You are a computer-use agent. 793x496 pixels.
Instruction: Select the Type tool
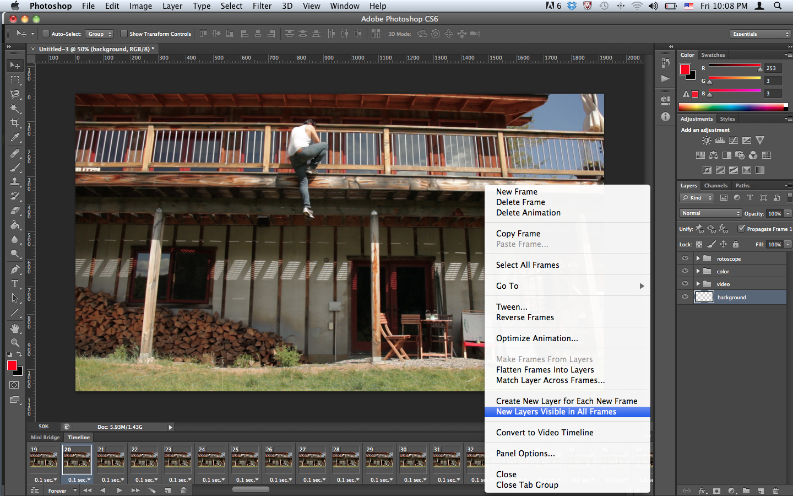[x=15, y=284]
